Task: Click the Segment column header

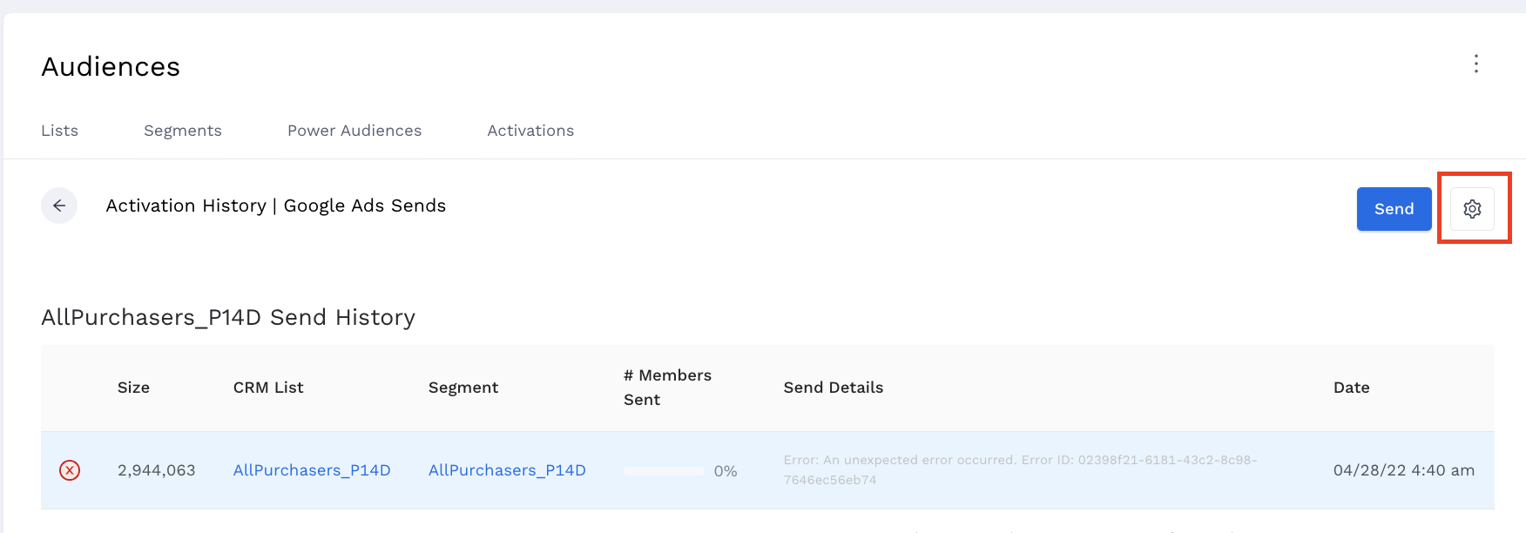Action: (463, 388)
